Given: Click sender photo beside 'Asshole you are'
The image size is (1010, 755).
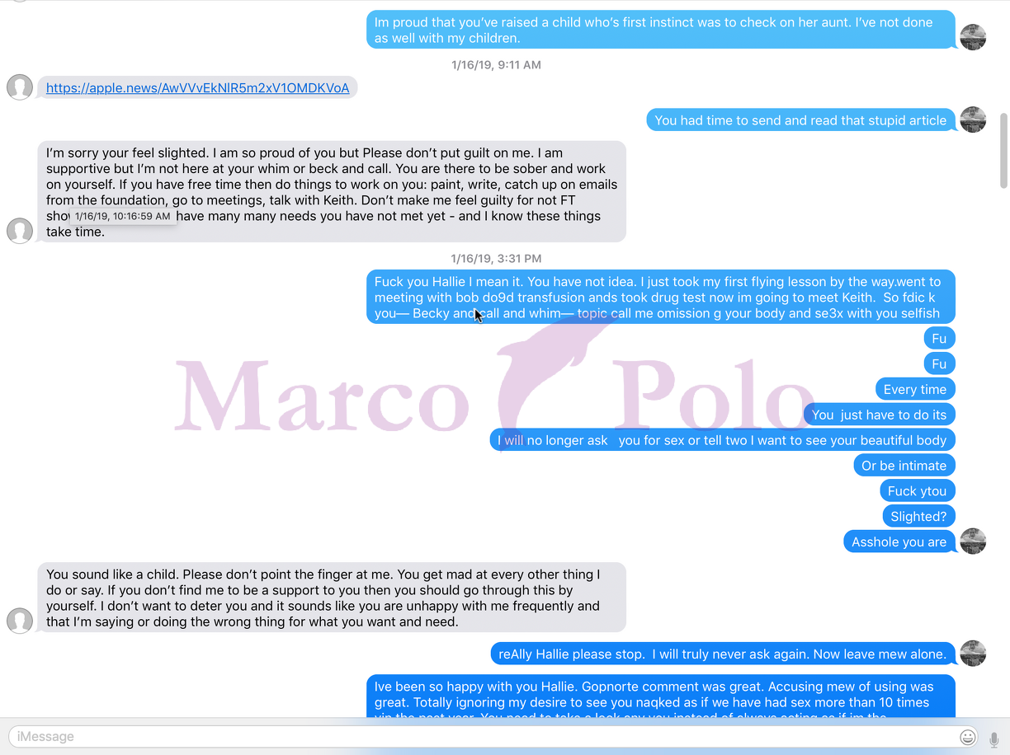Looking at the screenshot, I should tap(974, 542).
